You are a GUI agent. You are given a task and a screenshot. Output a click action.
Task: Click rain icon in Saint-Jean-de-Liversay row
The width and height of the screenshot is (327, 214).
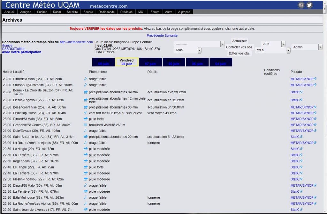[85, 210]
